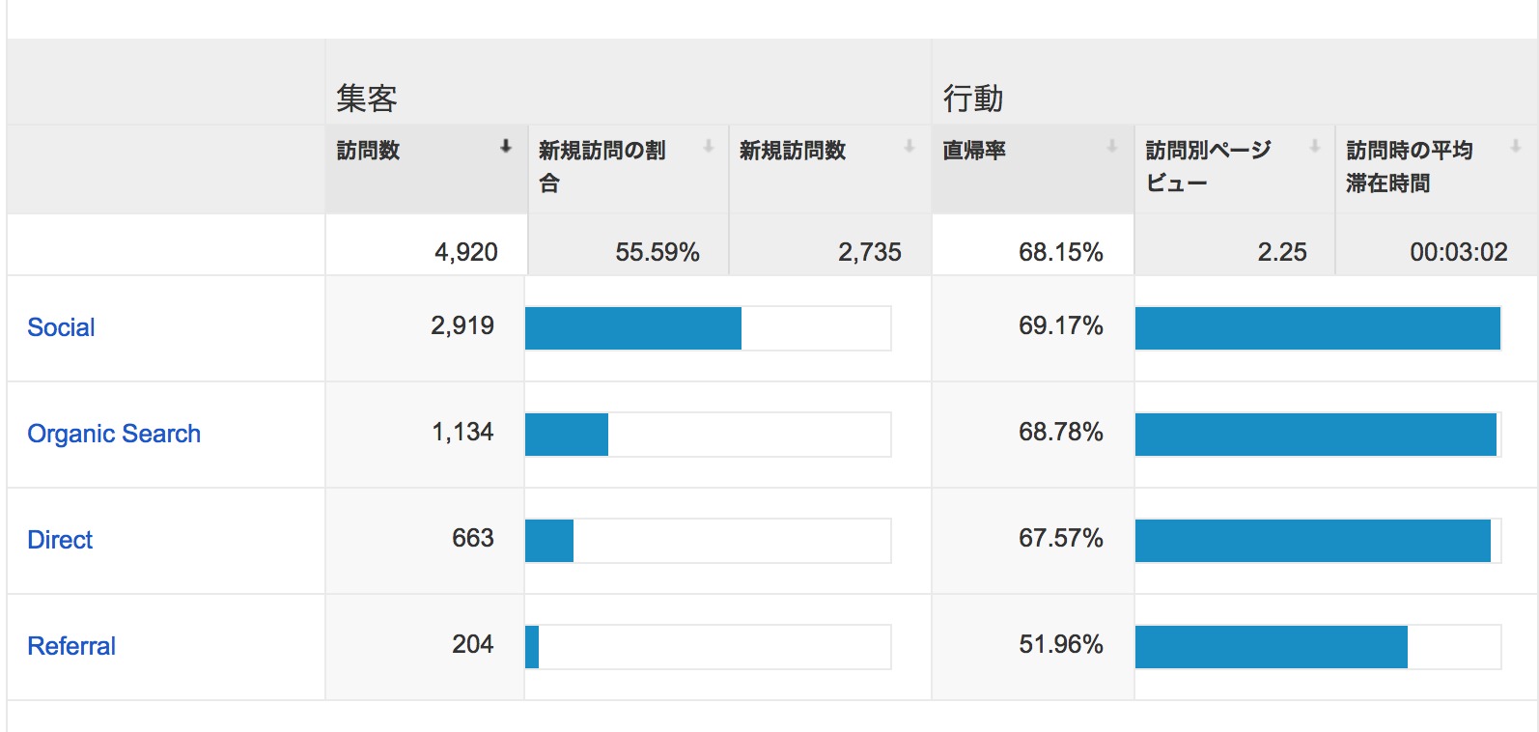Open the Referral channel link
1539x732 pixels.
pyautogui.click(x=71, y=646)
